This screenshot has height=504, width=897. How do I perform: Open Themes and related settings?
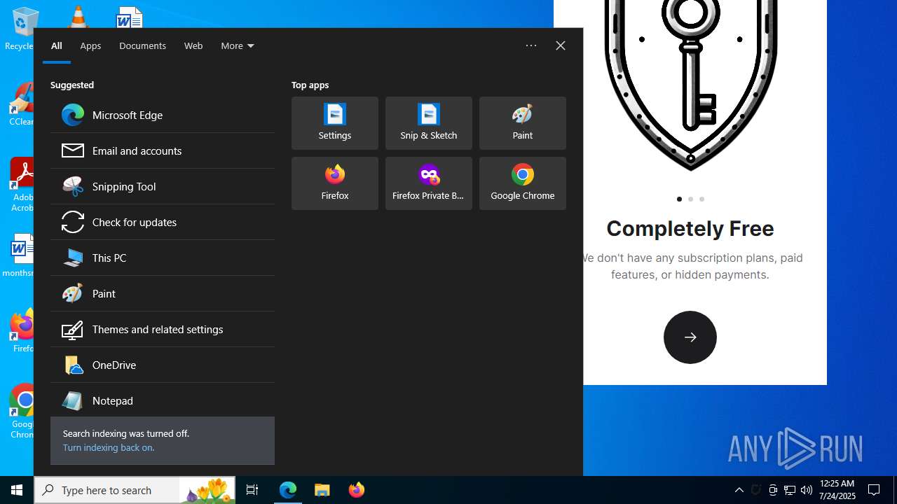point(163,329)
